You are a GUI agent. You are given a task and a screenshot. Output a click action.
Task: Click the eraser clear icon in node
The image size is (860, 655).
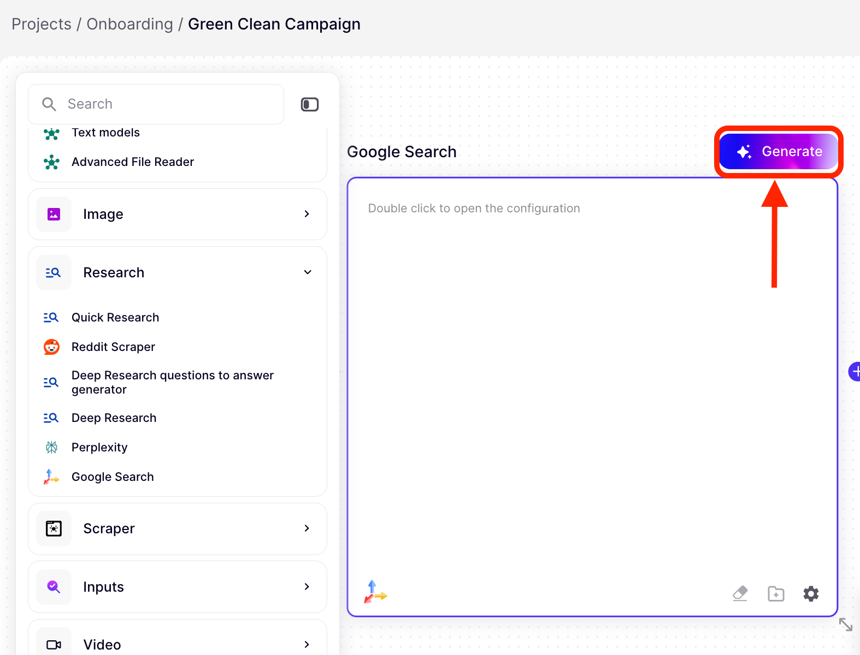click(740, 593)
